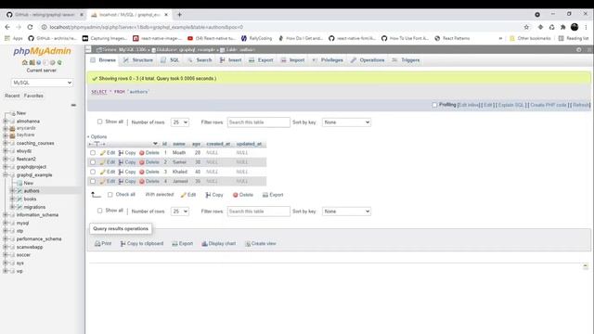Click the collapse-all icon in navigation panel
The image size is (594, 334).
(73, 105)
